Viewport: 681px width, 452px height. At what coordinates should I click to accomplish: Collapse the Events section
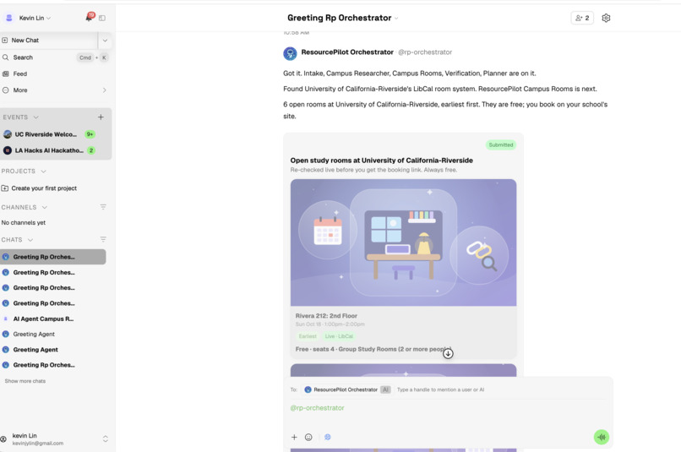(21, 117)
